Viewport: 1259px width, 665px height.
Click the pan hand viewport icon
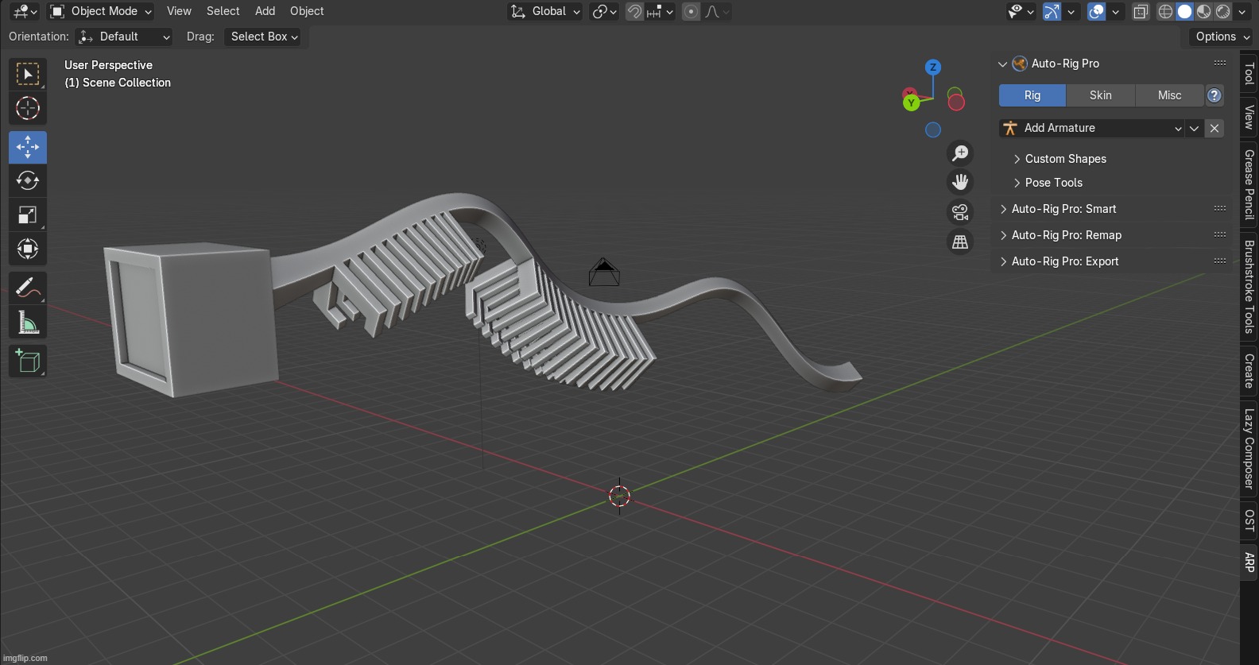point(960,182)
